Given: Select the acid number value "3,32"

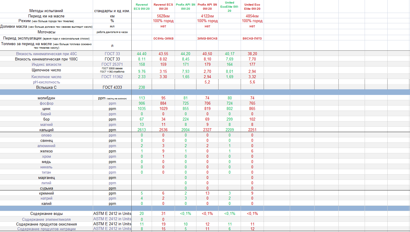Looking at the screenshot, I should click(x=252, y=77).
